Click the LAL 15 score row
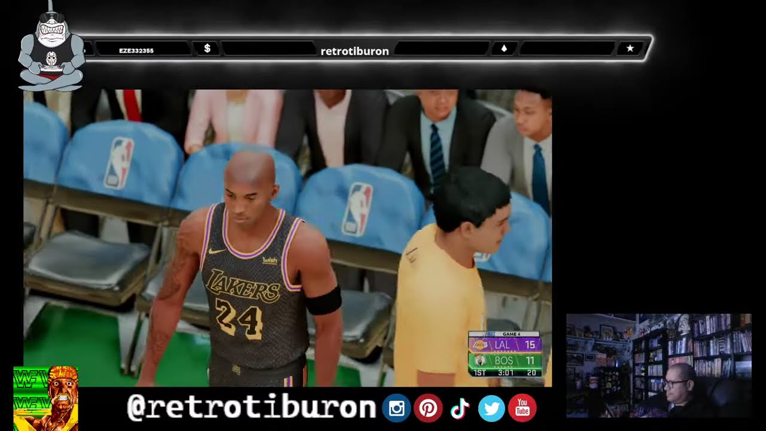 (505, 345)
